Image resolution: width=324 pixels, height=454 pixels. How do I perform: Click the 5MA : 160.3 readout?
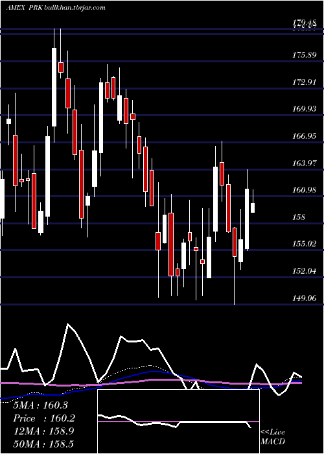coord(40,405)
